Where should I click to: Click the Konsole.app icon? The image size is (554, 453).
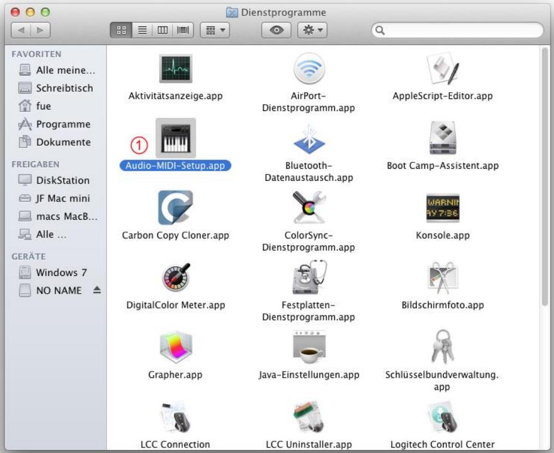point(443,208)
